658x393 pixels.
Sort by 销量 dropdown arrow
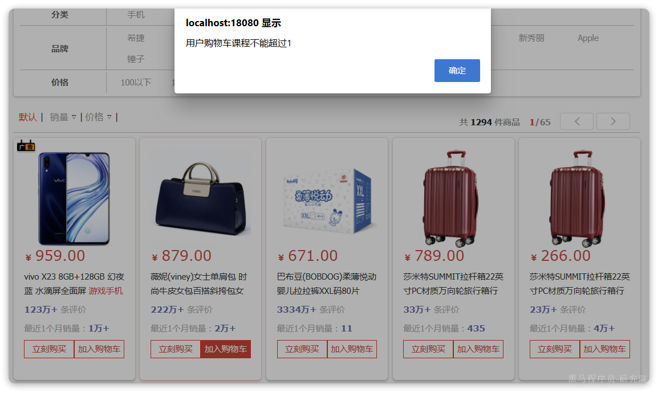point(74,117)
